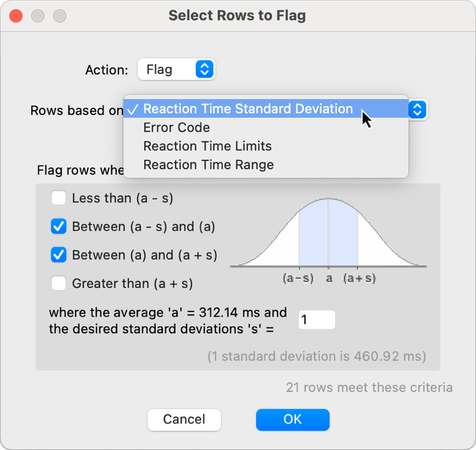
Task: Click the Select Rows to Flag title
Action: coord(237,16)
